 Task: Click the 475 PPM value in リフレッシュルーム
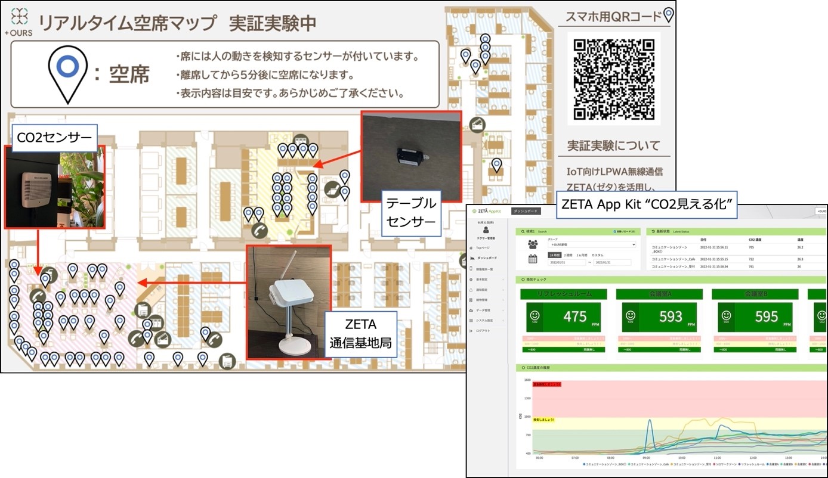click(575, 316)
